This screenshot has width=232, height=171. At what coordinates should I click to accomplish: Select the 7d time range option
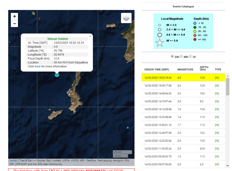190,56
